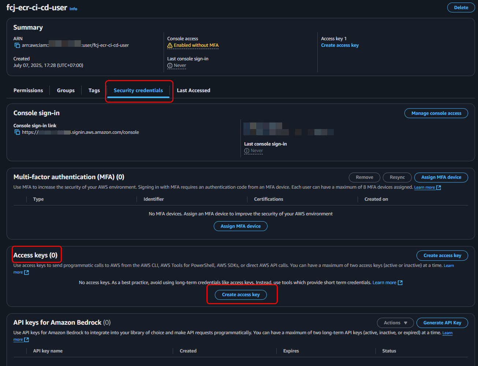
Task: Click Assign MFA device in header row
Action: 441,177
